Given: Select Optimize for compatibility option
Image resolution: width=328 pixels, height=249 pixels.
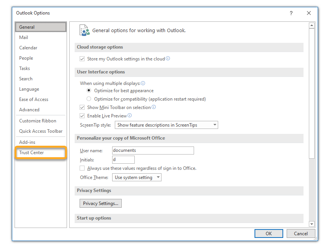Looking at the screenshot, I should pyautogui.click(x=89, y=99).
